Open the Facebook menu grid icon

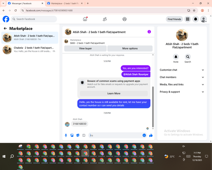tap(187, 19)
